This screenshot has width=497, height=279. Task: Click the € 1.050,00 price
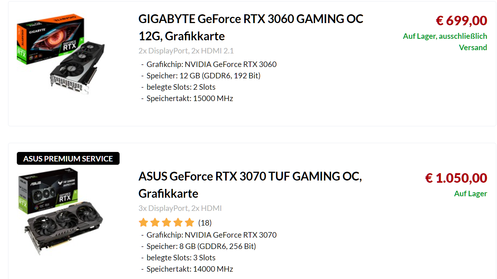456,178
